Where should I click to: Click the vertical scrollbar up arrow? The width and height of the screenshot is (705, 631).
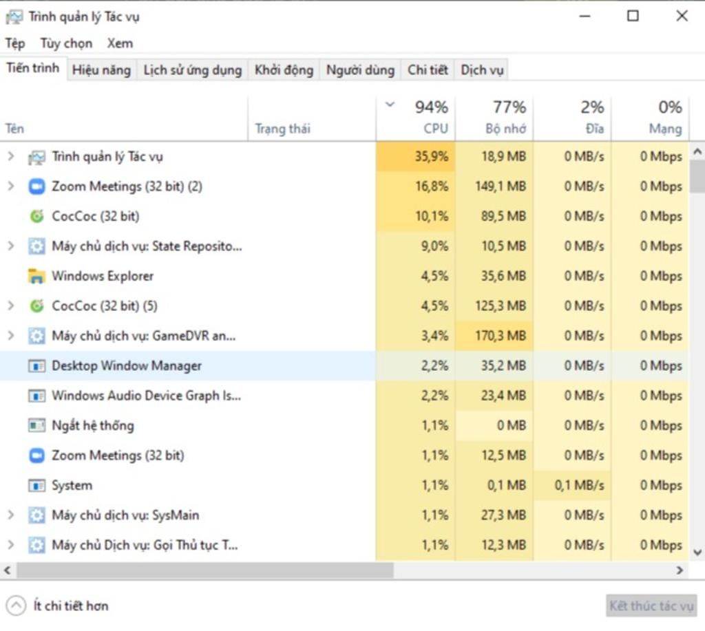[x=697, y=152]
